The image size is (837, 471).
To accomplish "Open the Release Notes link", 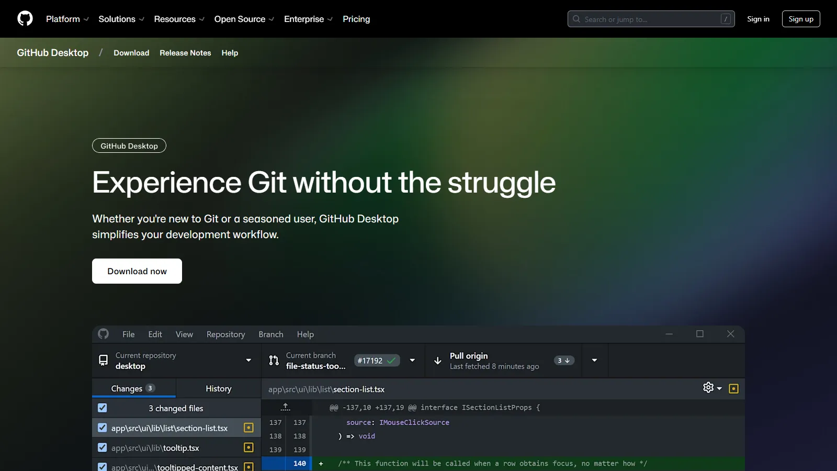I will (x=185, y=52).
